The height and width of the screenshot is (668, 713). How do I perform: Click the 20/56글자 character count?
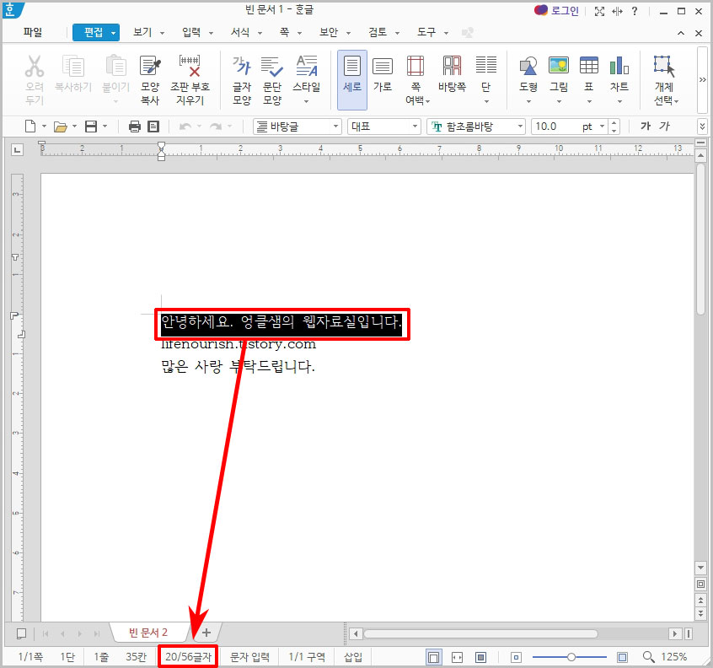[x=188, y=657]
